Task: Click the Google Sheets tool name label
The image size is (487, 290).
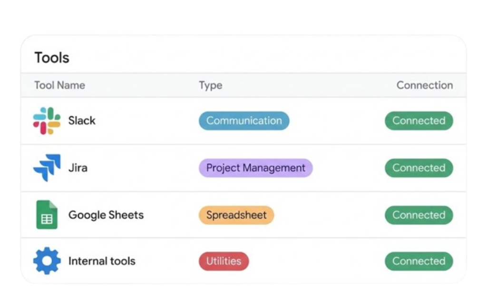Action: 106,215
